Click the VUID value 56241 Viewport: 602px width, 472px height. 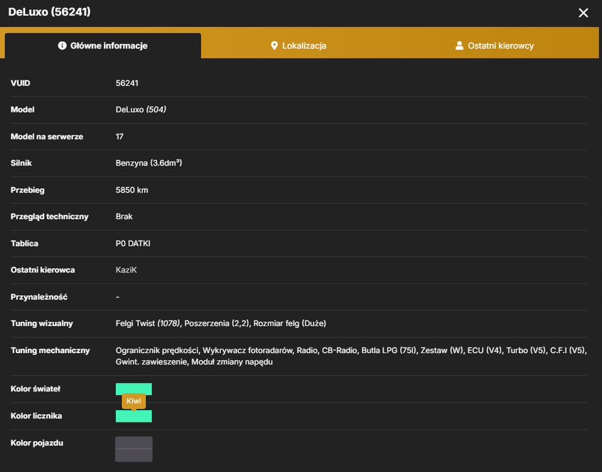pos(127,83)
